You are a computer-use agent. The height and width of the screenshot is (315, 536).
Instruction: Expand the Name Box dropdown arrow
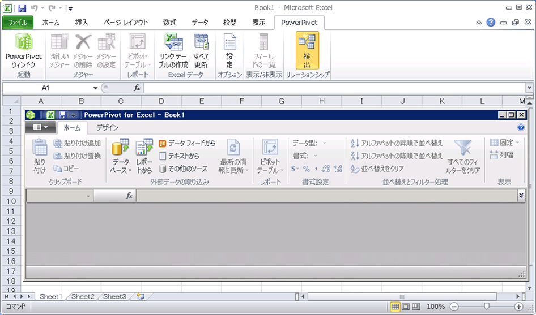coord(95,88)
